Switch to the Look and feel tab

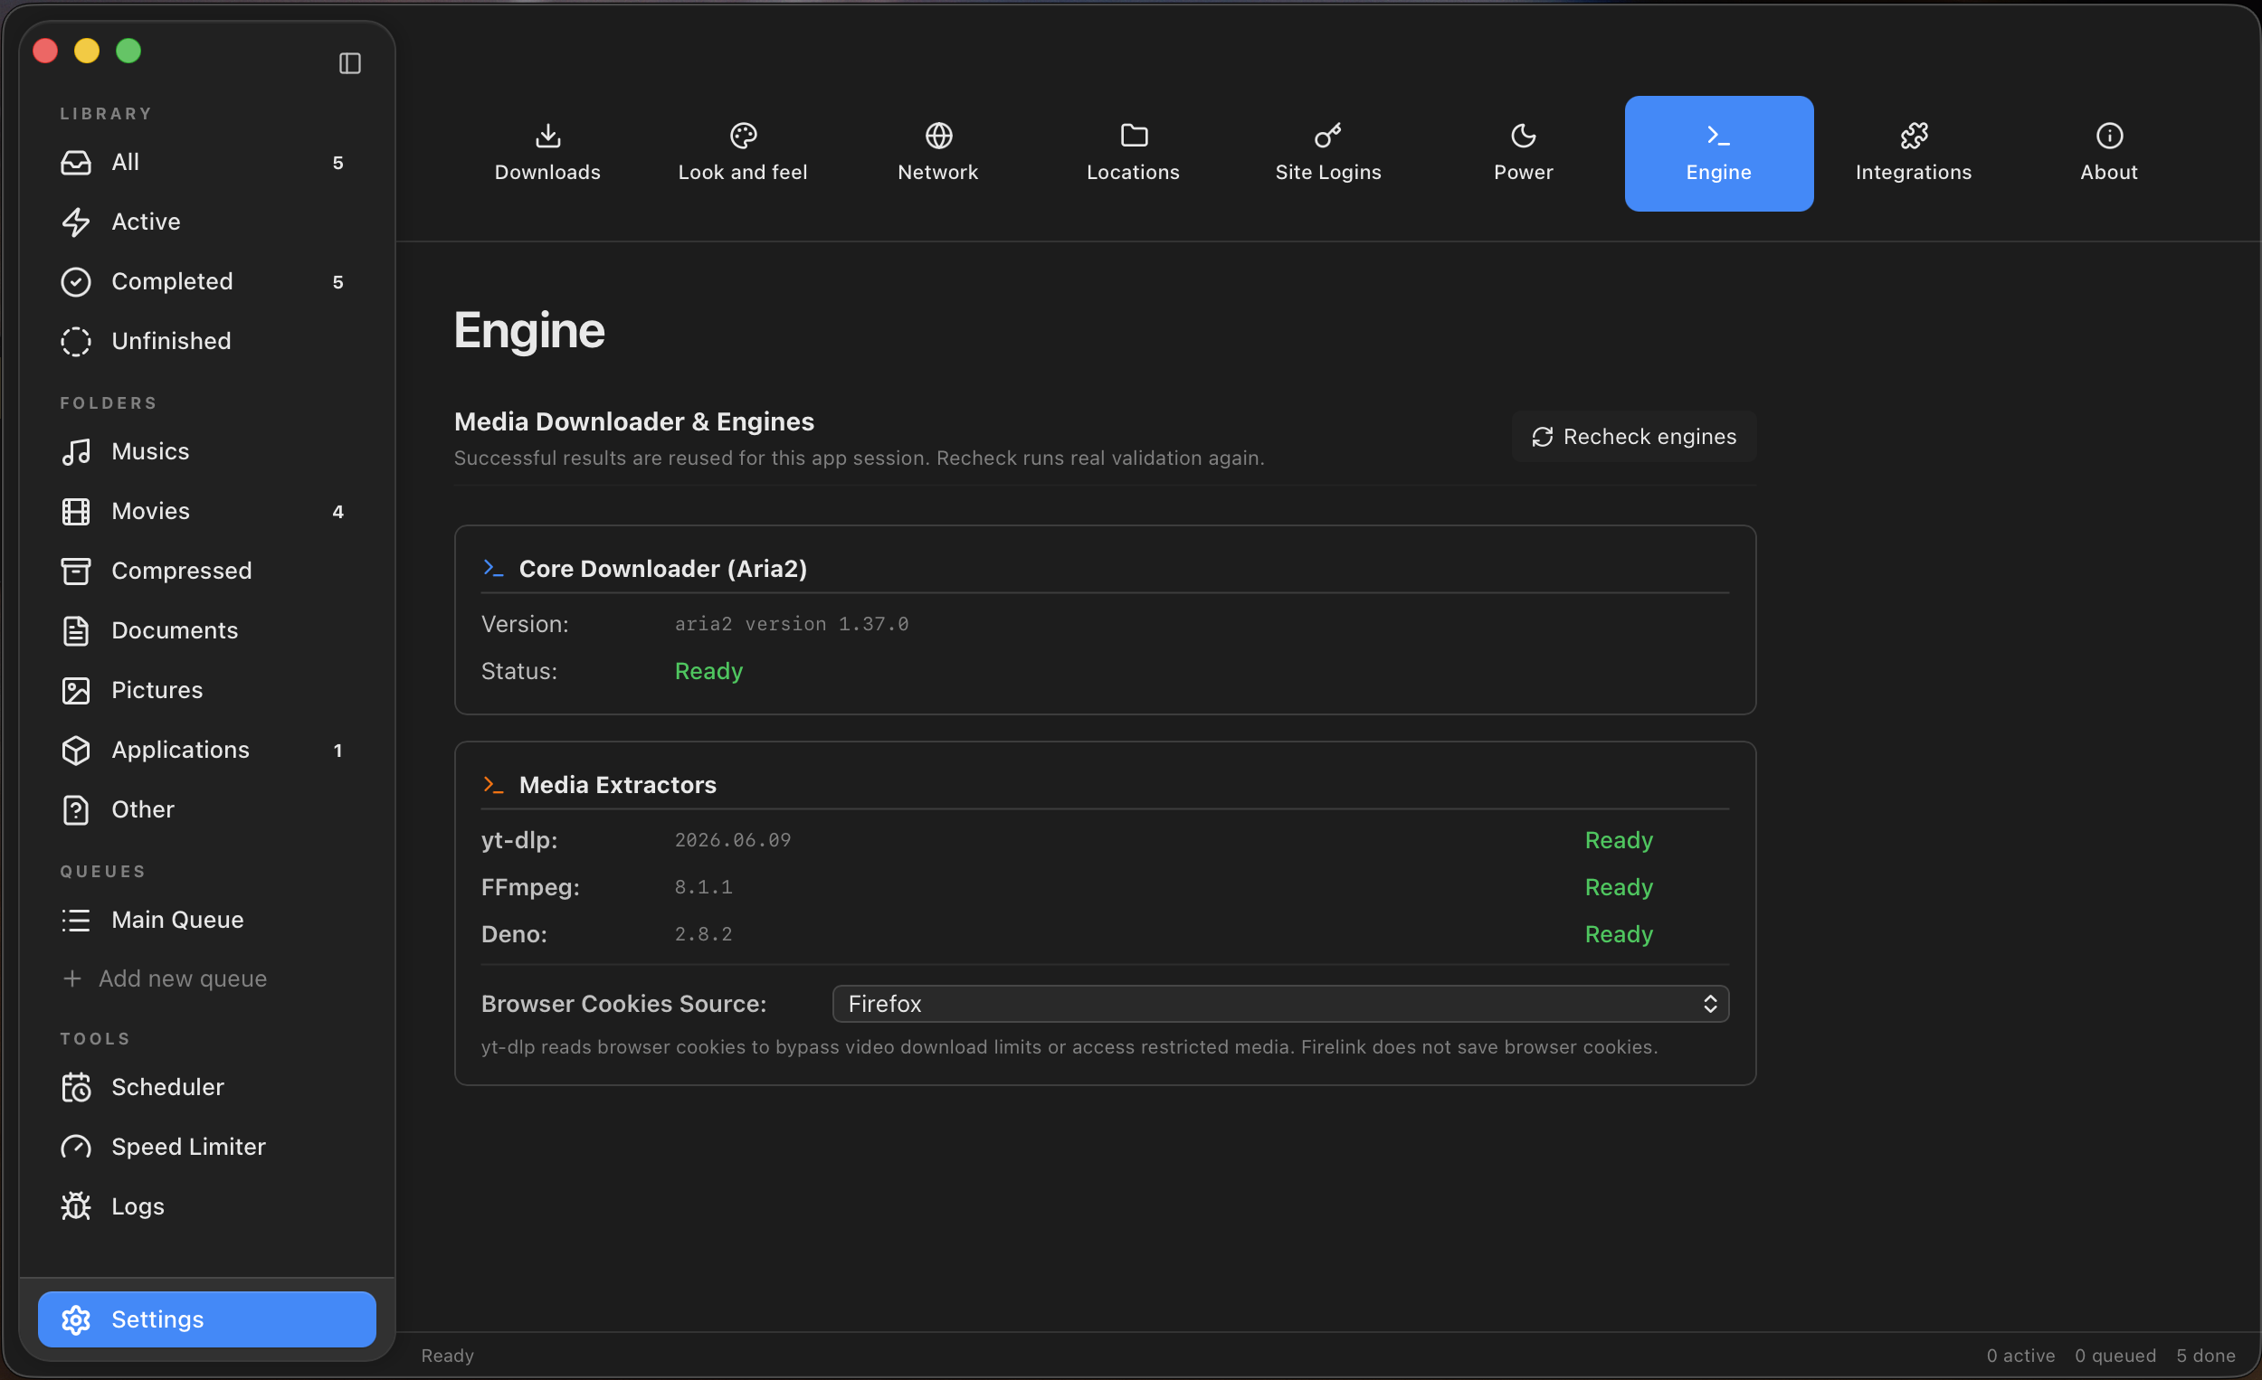743,154
